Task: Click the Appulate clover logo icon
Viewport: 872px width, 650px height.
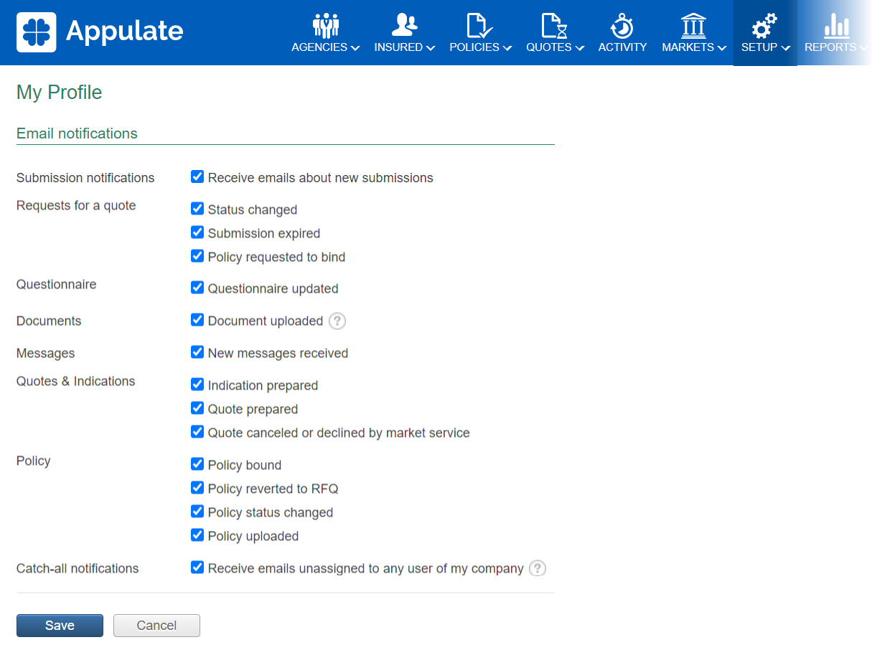Action: (36, 32)
